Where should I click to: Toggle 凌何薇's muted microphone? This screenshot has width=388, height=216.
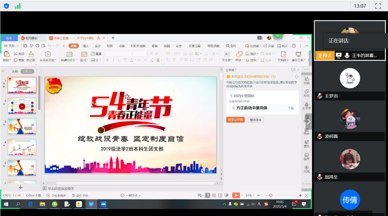click(x=320, y=136)
